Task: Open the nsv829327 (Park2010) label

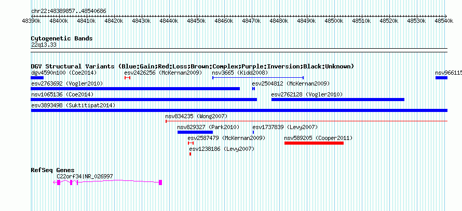Action: pos(208,127)
